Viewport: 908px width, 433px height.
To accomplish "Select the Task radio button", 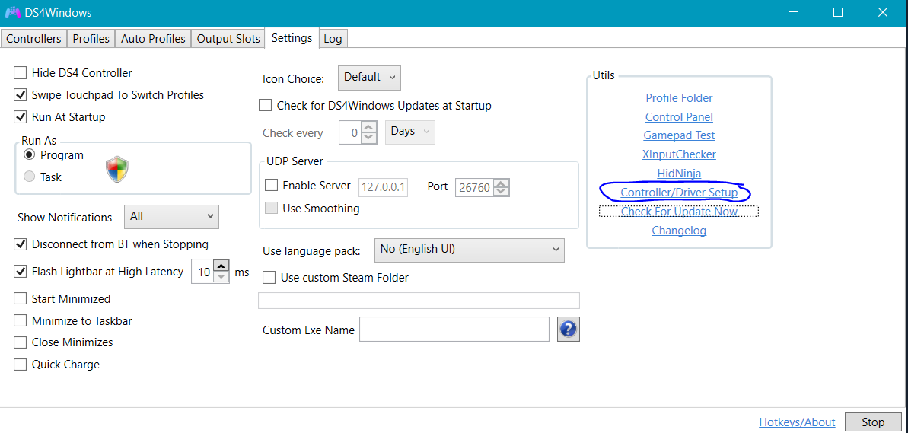I will pyautogui.click(x=30, y=177).
